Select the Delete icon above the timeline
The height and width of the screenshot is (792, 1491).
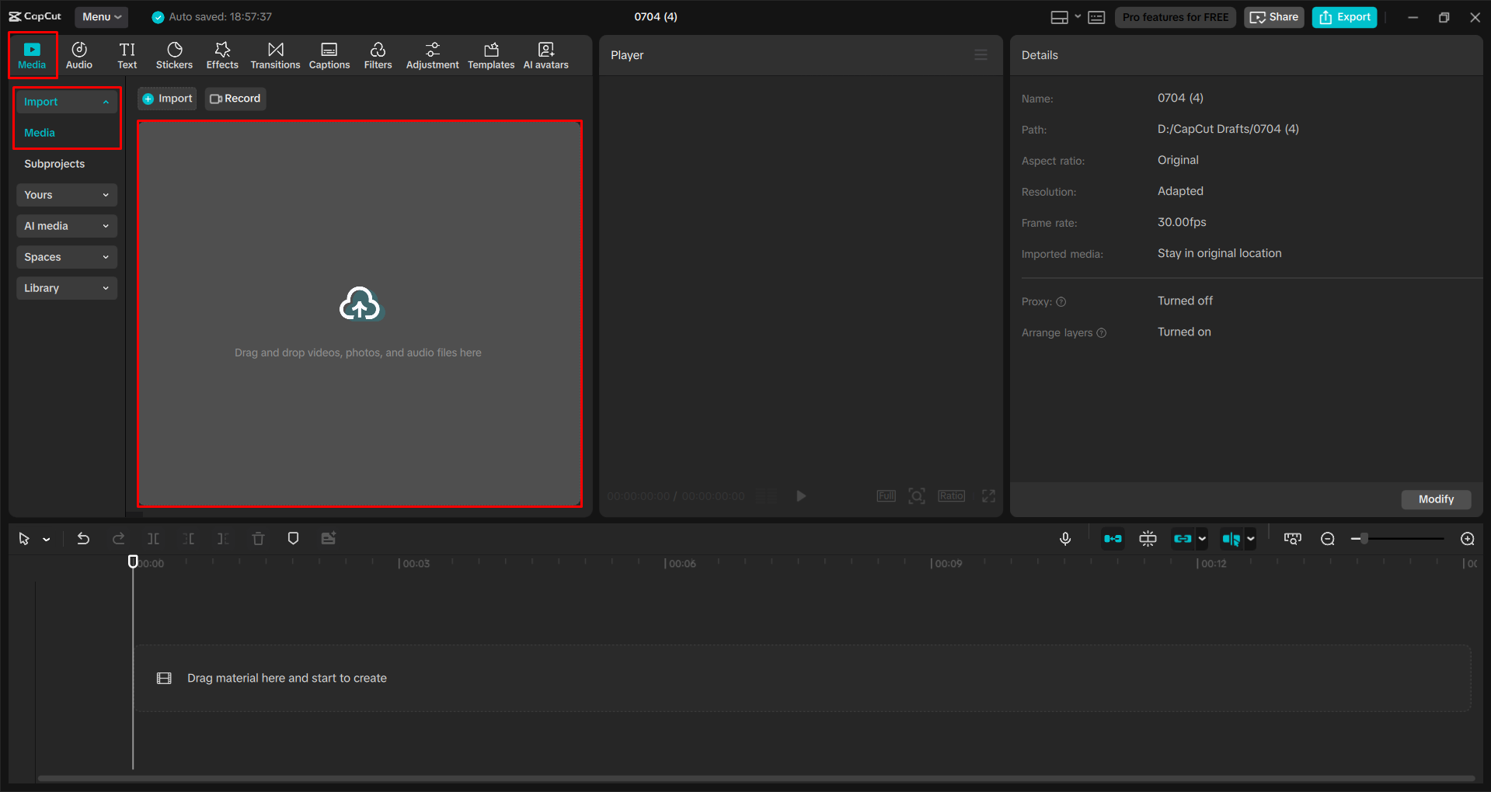pos(258,538)
